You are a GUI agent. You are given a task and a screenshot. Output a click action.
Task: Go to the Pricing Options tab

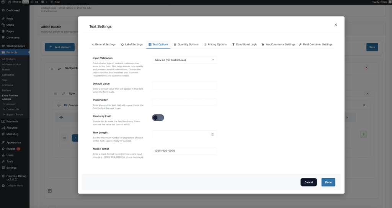point(215,44)
